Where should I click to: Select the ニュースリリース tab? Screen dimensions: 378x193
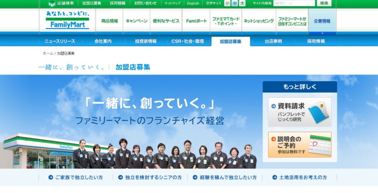pos(60,41)
